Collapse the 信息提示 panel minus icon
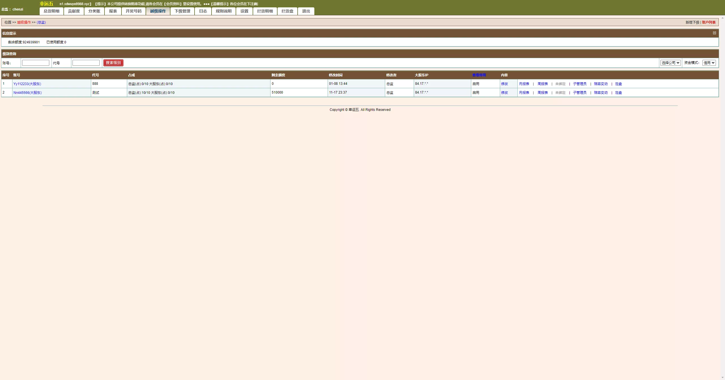The image size is (725, 380). coord(714,33)
